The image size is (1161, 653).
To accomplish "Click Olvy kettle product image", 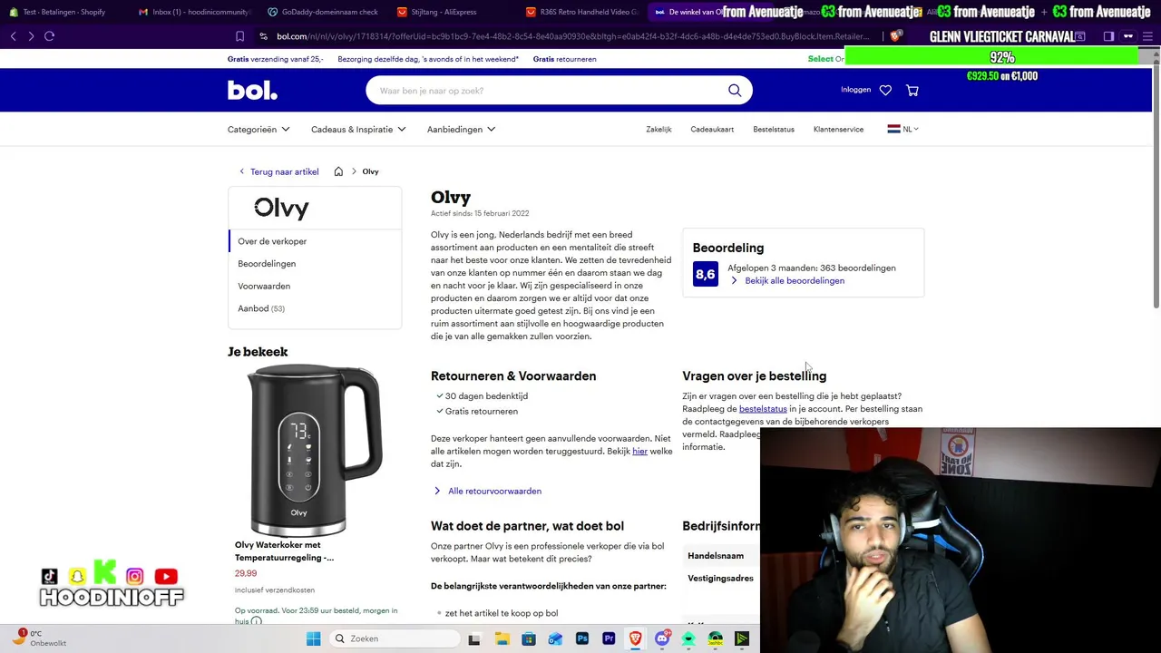I will click(314, 450).
